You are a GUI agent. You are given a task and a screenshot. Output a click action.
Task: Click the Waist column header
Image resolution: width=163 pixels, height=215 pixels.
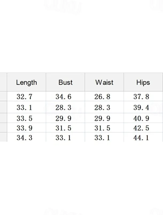coord(104,82)
